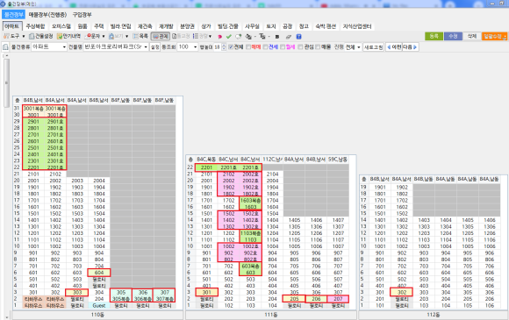Image resolution: width=509 pixels, height=320 pixels.
Task: Click the pink tag toolbar icon
Action: point(219,37)
